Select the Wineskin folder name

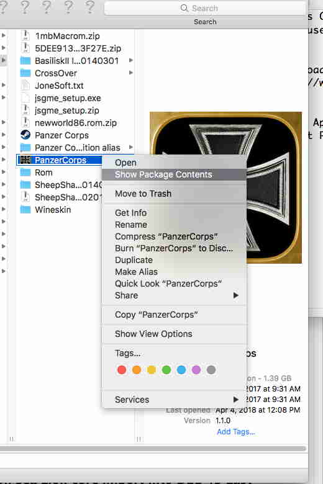53,210
